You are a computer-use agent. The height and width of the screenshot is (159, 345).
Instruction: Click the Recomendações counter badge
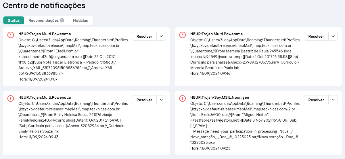[62, 20]
